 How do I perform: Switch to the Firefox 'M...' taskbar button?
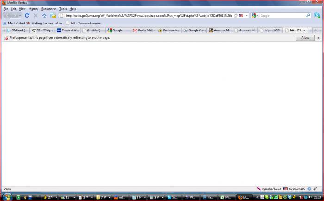[244, 197]
